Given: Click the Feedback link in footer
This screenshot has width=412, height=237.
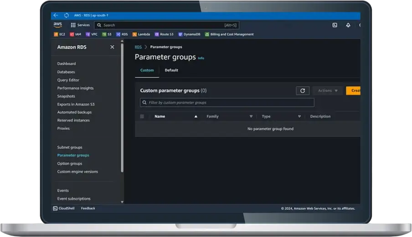Looking at the screenshot, I should tap(88, 208).
